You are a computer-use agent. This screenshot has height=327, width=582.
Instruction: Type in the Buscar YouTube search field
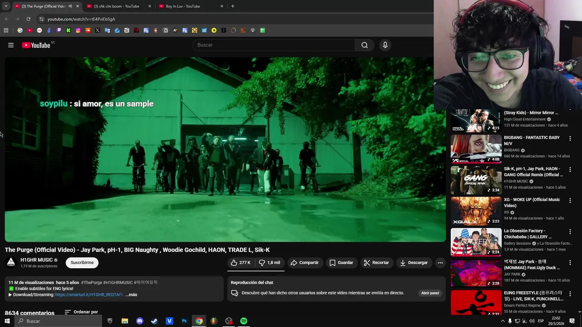[x=274, y=45]
